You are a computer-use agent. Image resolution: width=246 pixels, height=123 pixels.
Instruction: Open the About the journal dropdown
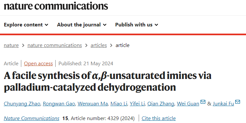click(x=82, y=25)
